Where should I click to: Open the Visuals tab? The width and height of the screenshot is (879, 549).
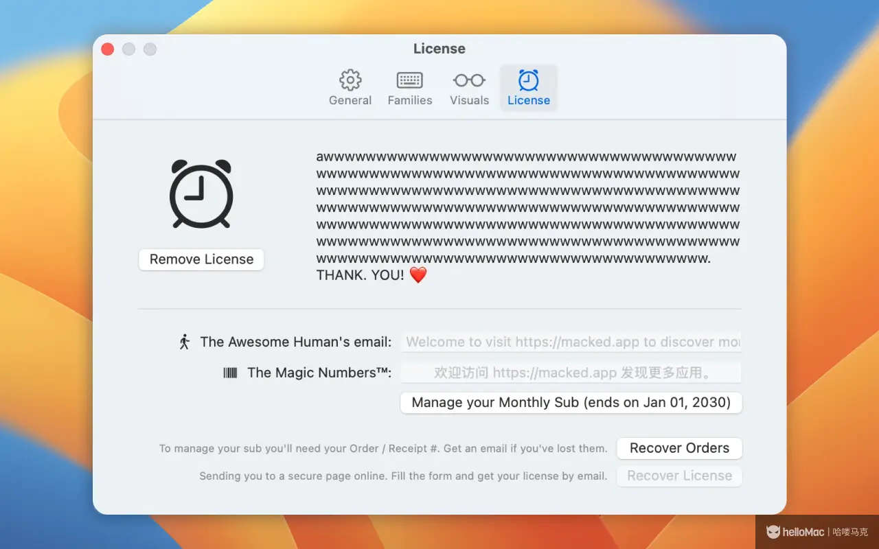(x=469, y=88)
